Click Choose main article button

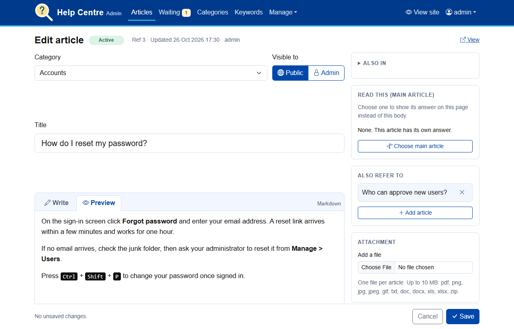pyautogui.click(x=415, y=146)
